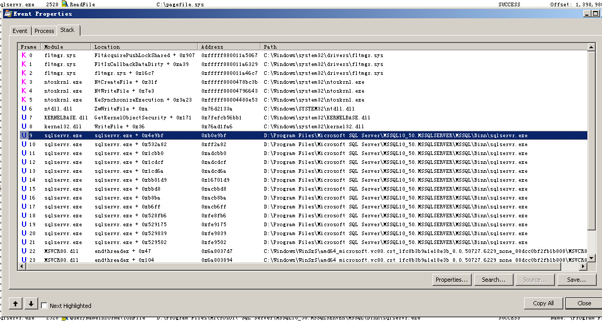
Task: Sort by the Location column header
Action: (x=145, y=47)
